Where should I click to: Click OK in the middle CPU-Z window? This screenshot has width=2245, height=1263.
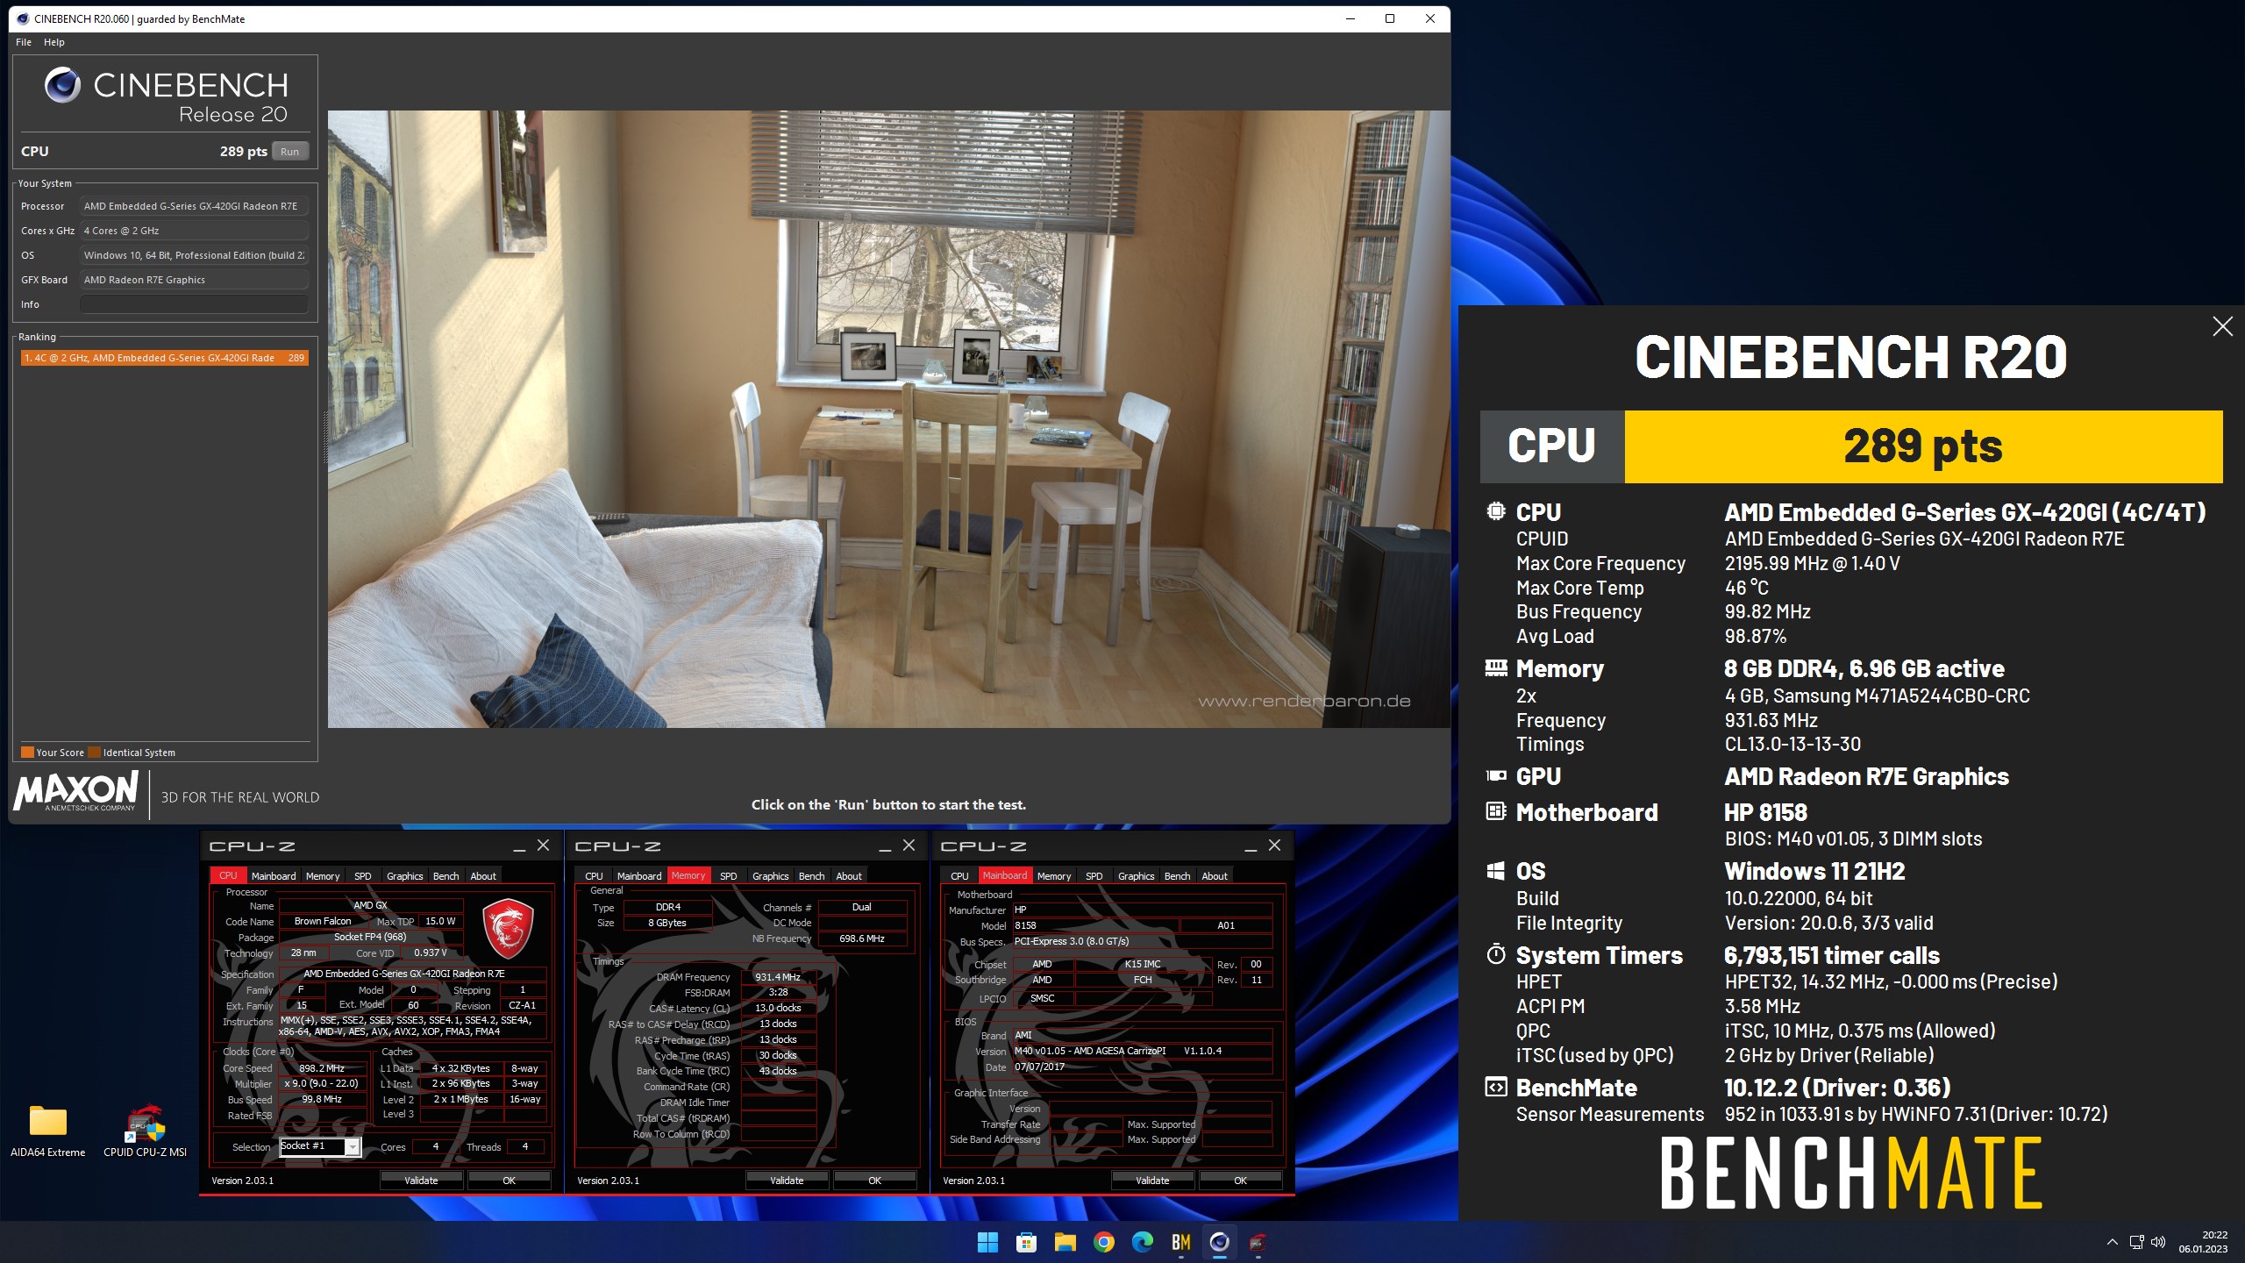[x=874, y=1181]
